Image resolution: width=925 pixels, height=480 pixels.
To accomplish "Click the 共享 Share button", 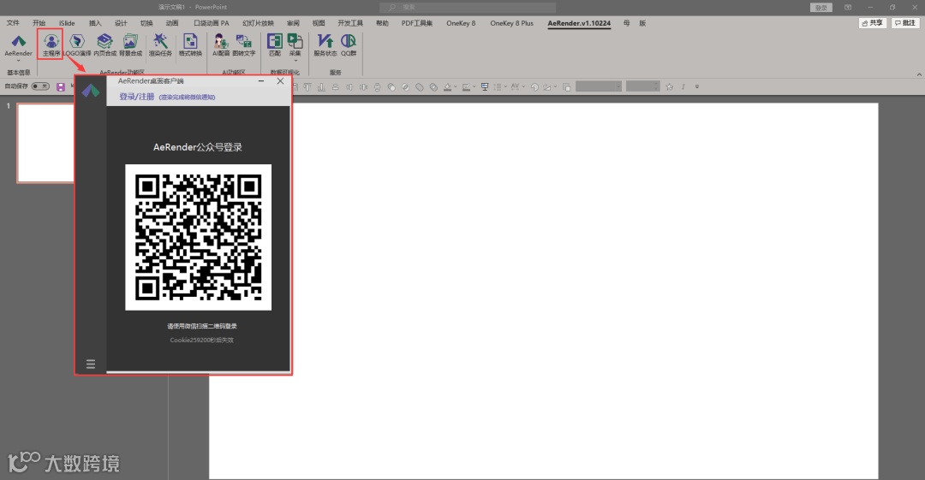I will click(x=873, y=23).
